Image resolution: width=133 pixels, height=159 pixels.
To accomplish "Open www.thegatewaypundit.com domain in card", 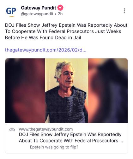I will pyautogui.click(x=46, y=129).
